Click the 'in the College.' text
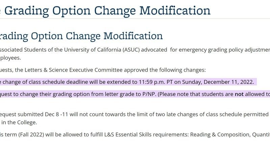Image resolution: width=270 pixels, height=152 pixels. click(x=19, y=122)
